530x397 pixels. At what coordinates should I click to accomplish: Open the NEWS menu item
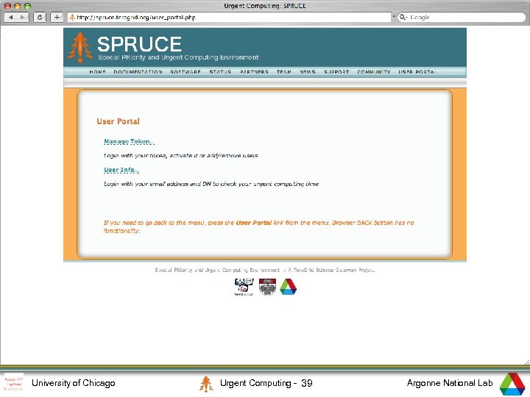308,72
